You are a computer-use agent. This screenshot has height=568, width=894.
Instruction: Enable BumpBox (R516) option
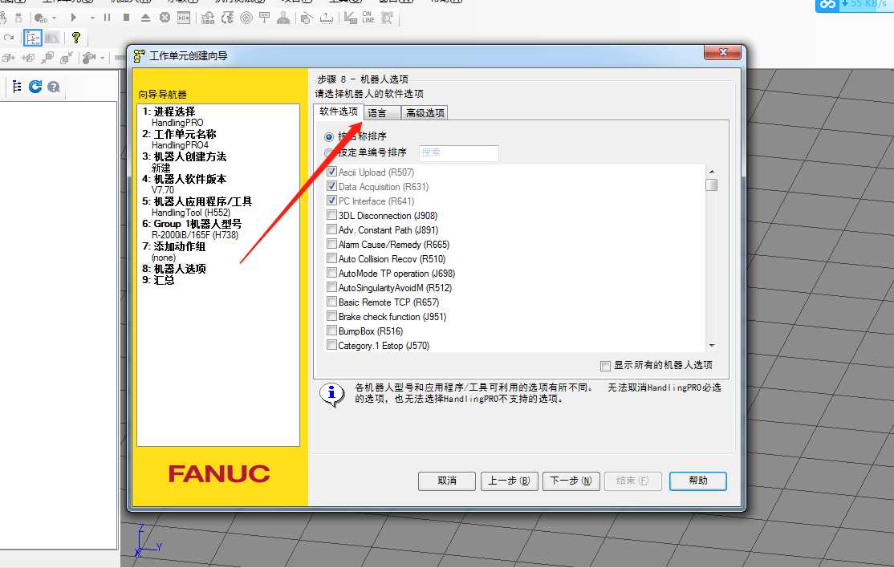(331, 331)
